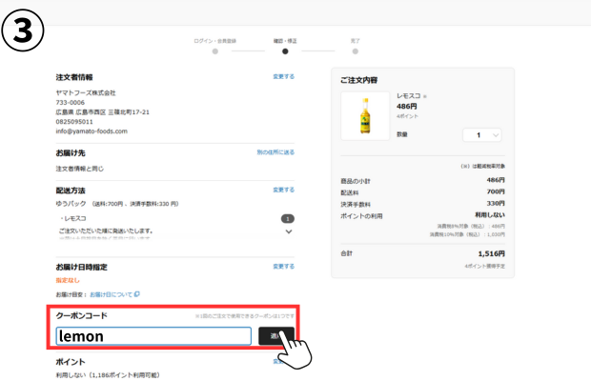Click 変更する link for 配送方法
The height and width of the screenshot is (381, 591).
(x=283, y=190)
